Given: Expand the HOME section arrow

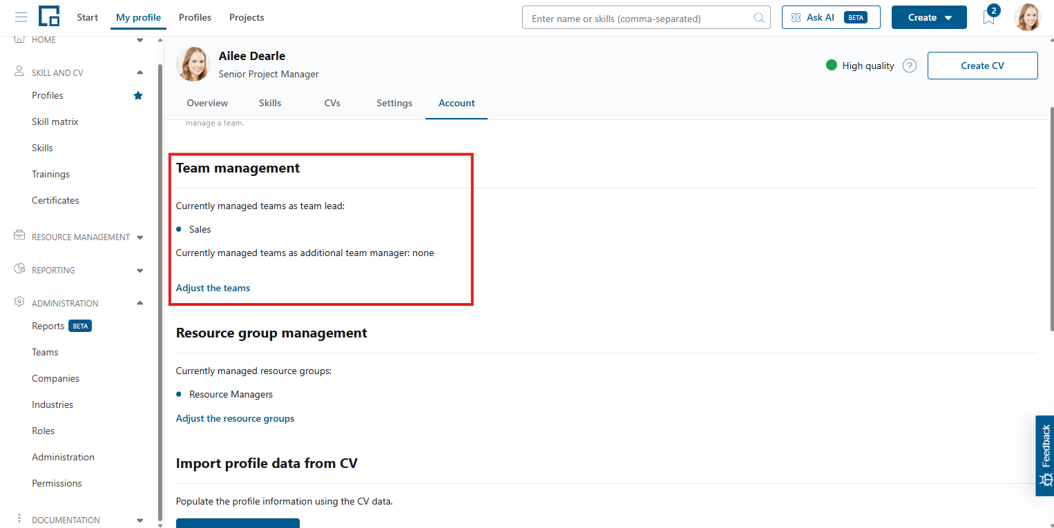Looking at the screenshot, I should tap(140, 40).
